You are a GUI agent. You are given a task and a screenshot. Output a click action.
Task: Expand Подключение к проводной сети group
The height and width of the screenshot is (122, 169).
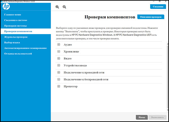coord(58,72)
